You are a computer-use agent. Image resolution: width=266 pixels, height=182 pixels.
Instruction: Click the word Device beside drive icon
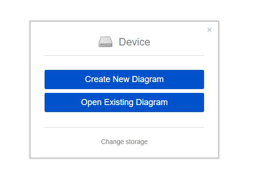pyautogui.click(x=134, y=42)
